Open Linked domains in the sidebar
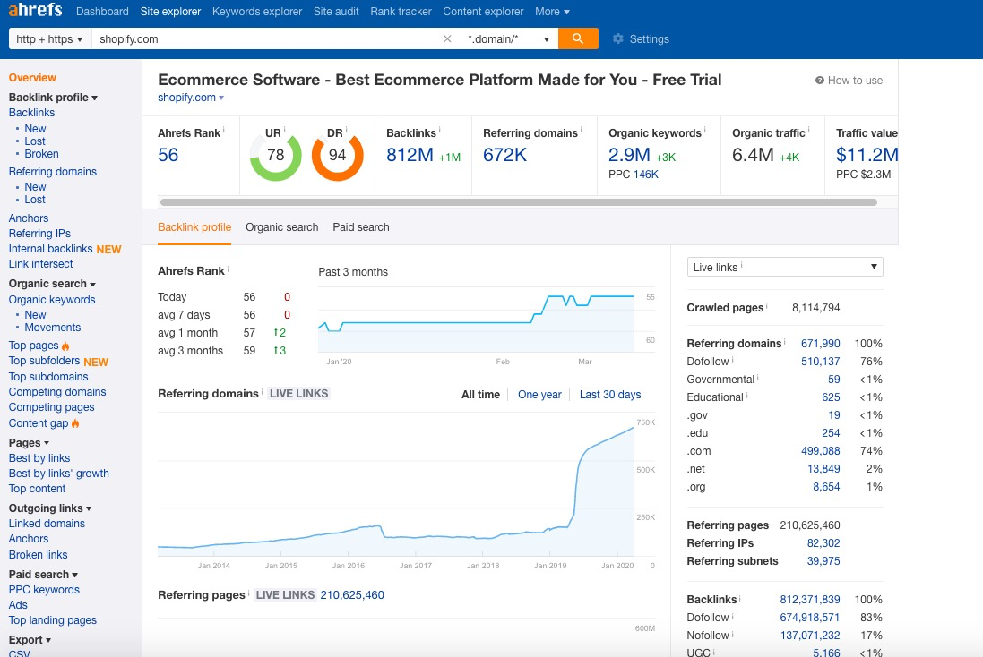The height and width of the screenshot is (657, 983). pyautogui.click(x=47, y=524)
